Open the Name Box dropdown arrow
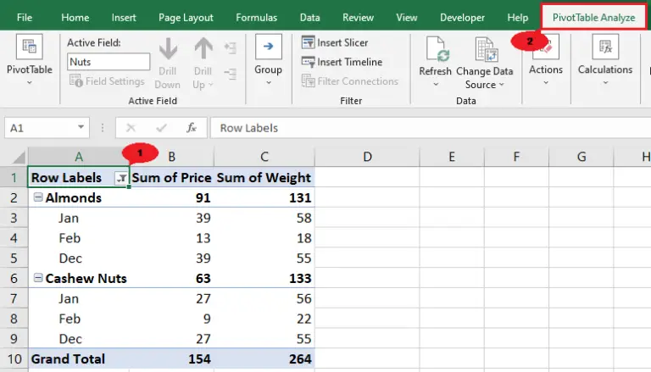 [x=81, y=127]
